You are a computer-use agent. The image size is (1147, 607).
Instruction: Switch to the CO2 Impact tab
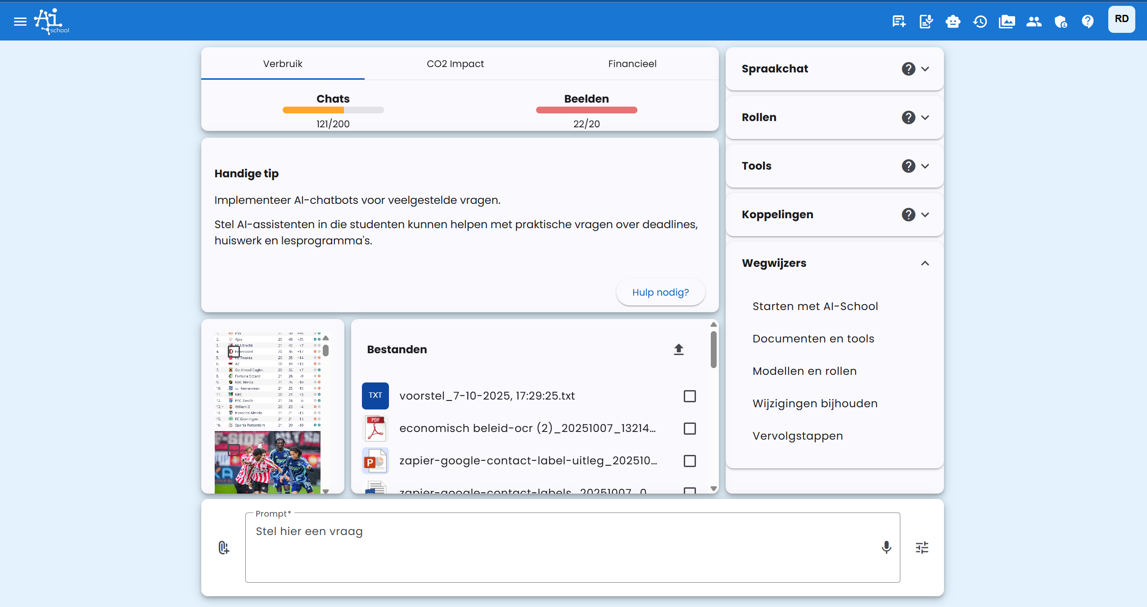click(x=456, y=63)
